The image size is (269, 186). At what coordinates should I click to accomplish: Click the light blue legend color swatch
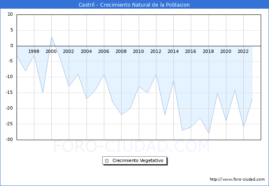[x=107, y=160]
